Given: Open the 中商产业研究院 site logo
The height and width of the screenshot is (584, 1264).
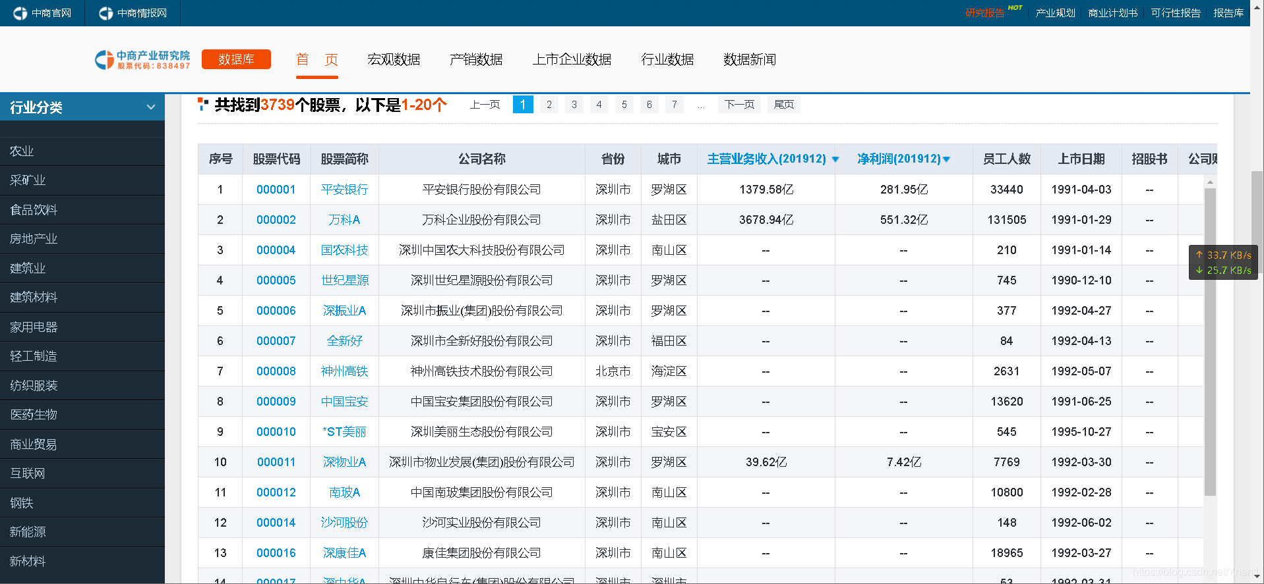Looking at the screenshot, I should pos(142,59).
